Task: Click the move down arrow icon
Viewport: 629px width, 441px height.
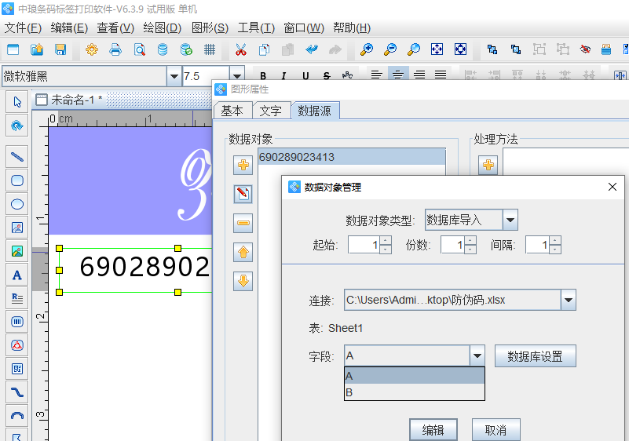Action: pyautogui.click(x=243, y=281)
